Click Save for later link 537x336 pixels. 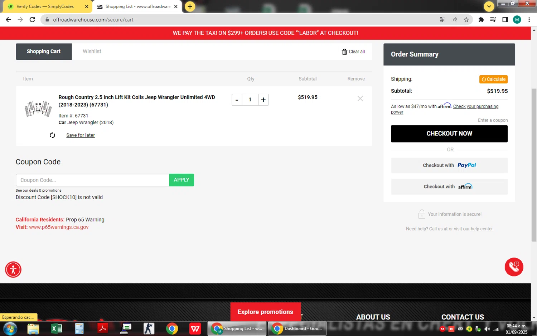click(81, 135)
